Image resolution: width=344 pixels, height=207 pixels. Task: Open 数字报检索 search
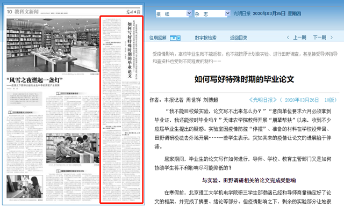(205, 38)
